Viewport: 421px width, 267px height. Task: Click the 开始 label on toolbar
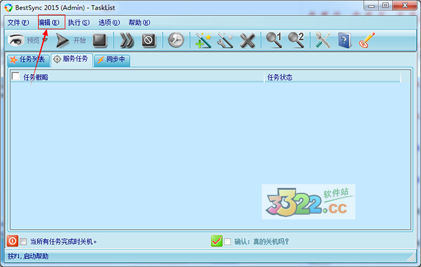(x=80, y=40)
